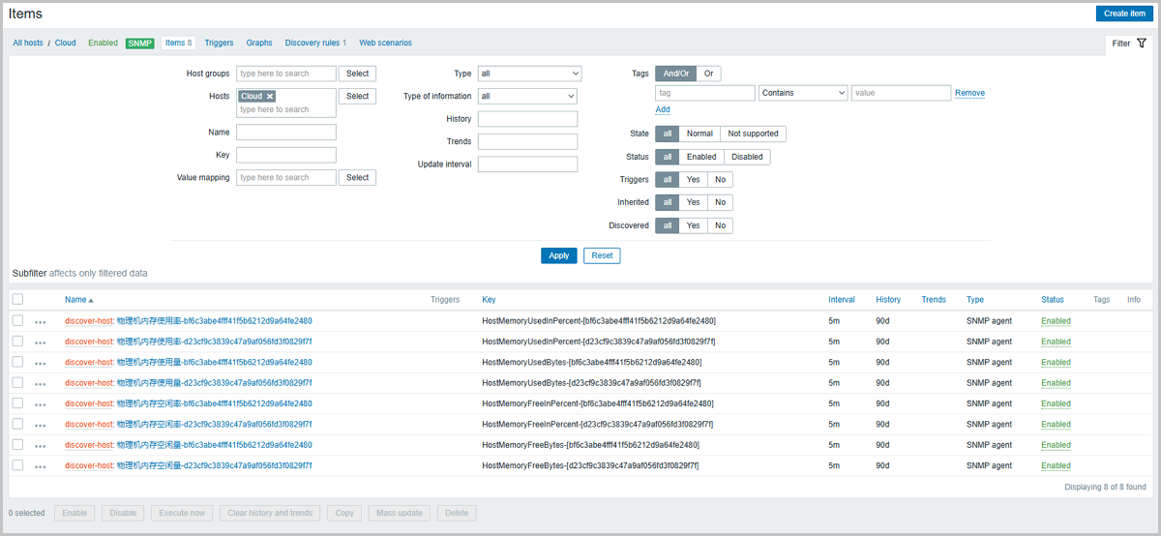
Task: Open three-dot menu for third item row
Action: (40, 364)
